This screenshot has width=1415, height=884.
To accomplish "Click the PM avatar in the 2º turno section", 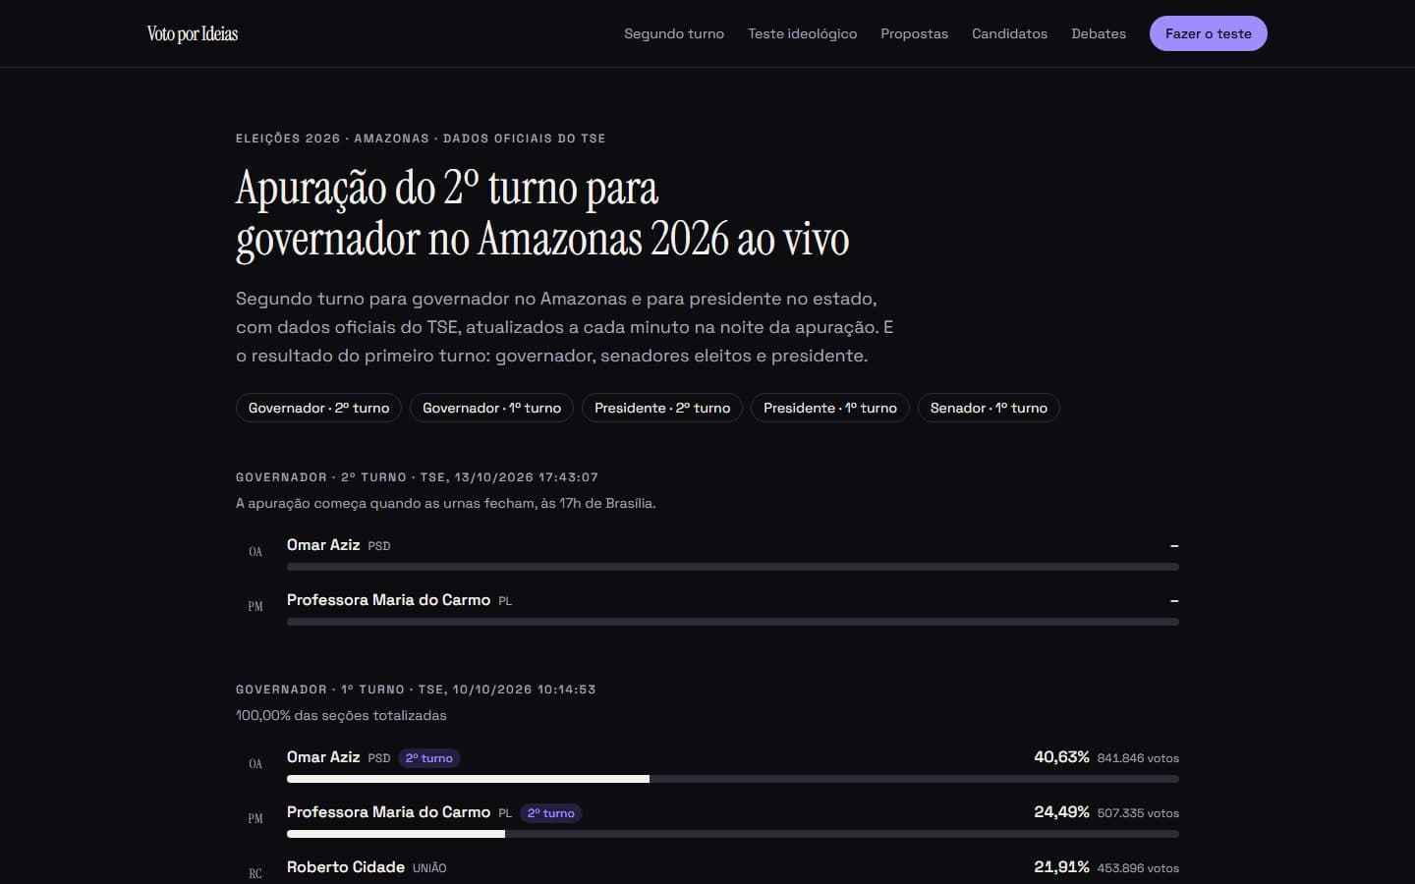I will 255,607.
